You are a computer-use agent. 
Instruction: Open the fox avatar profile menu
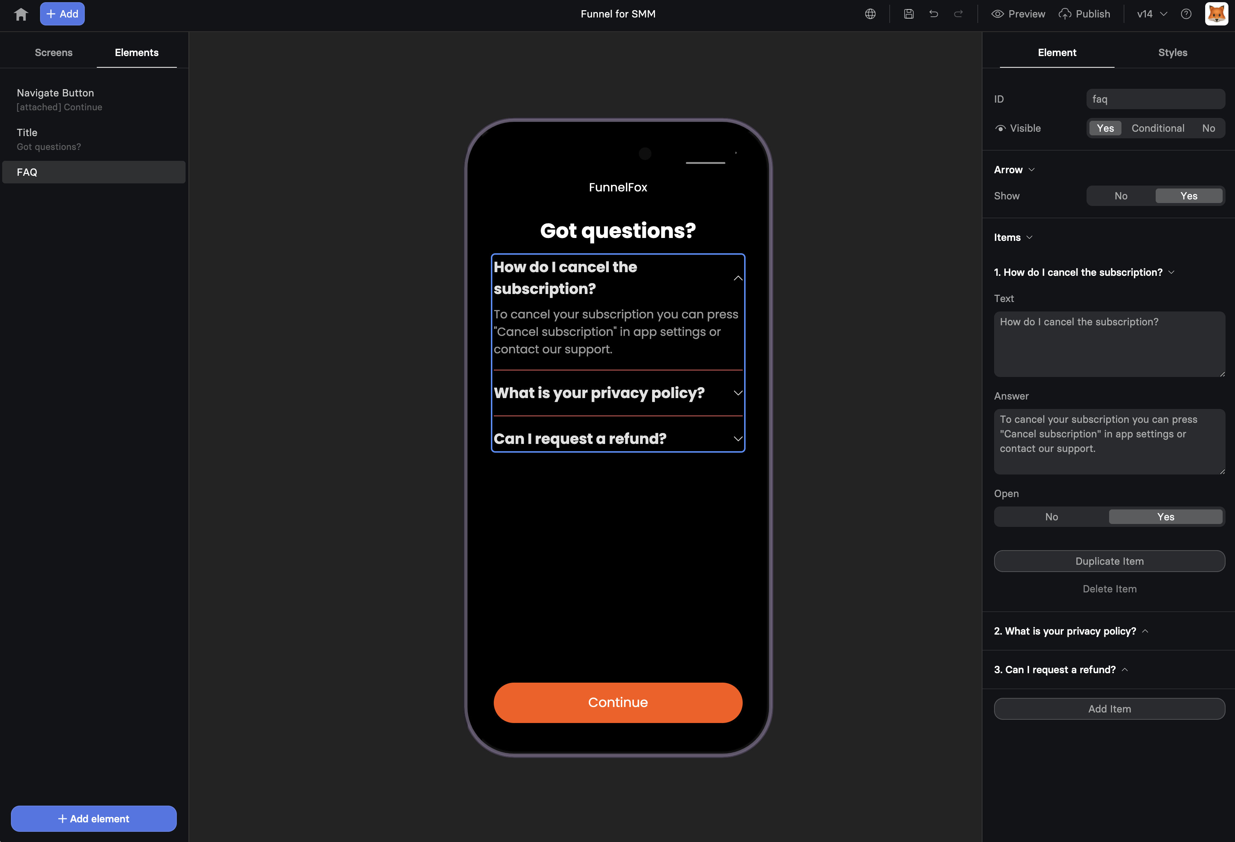tap(1216, 14)
